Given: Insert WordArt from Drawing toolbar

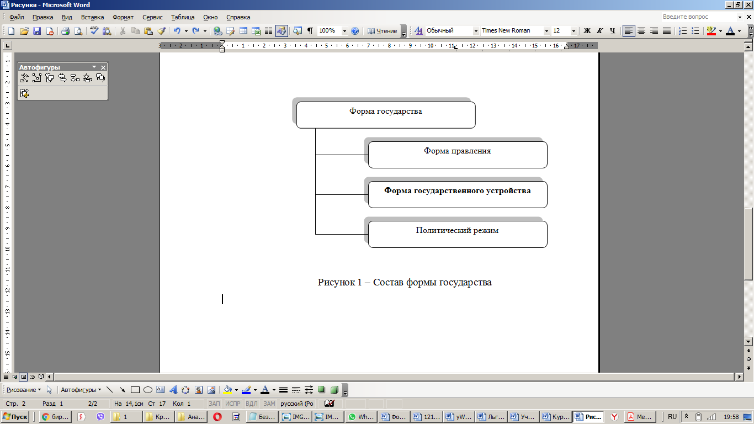Looking at the screenshot, I should 173,390.
